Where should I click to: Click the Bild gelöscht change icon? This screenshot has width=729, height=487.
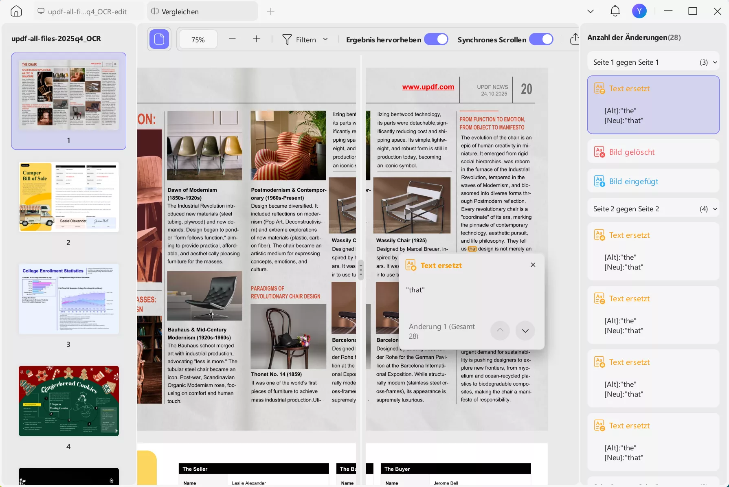point(599,151)
